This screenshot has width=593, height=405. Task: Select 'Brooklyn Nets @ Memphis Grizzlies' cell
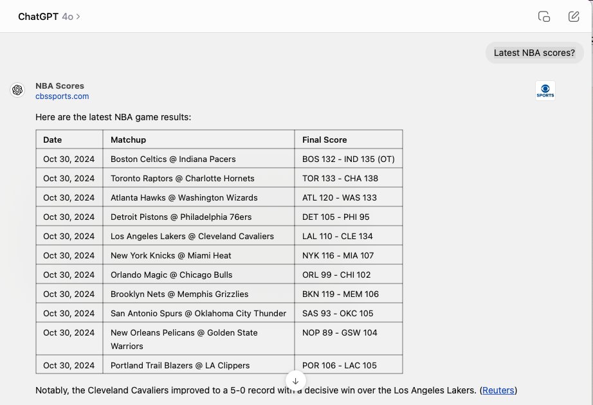(199, 294)
